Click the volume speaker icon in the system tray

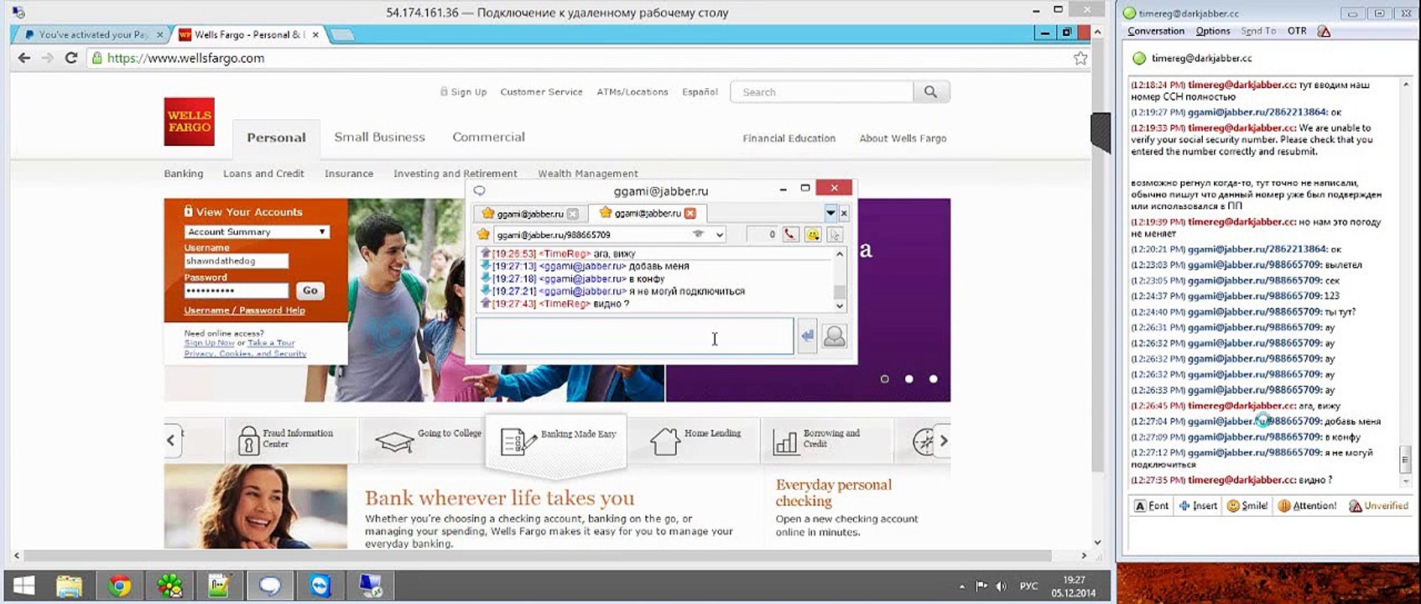(1001, 586)
